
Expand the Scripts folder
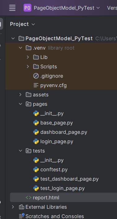[28, 67]
